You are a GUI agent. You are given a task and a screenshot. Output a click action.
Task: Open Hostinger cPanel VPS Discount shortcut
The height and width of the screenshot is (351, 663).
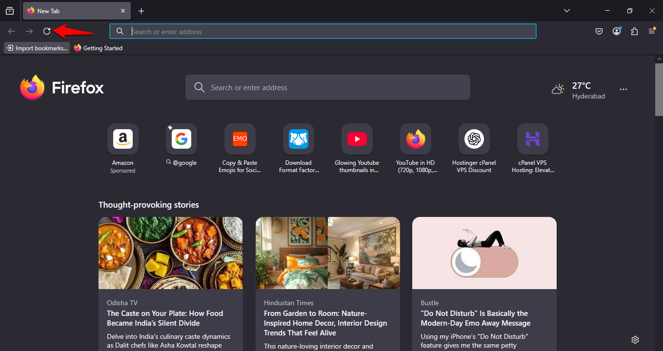pyautogui.click(x=474, y=149)
